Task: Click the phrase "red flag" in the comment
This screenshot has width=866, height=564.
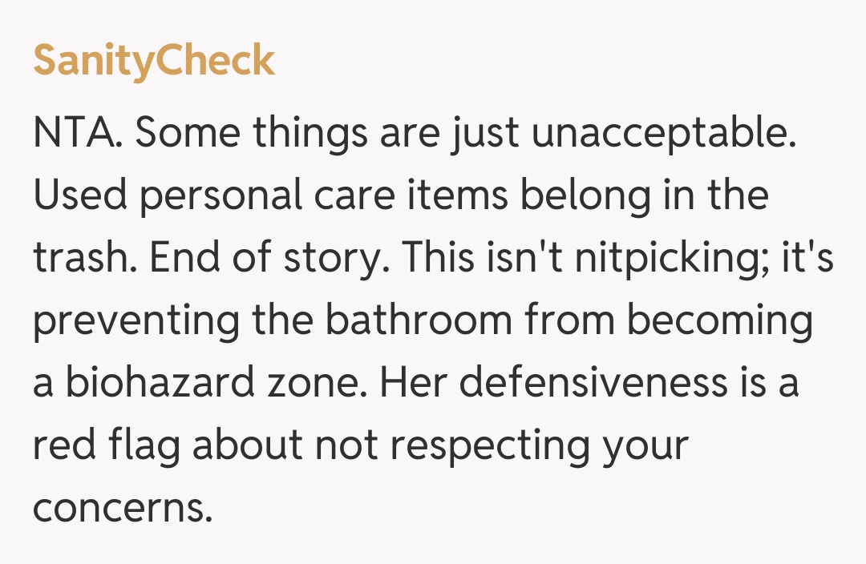Action: click(106, 445)
